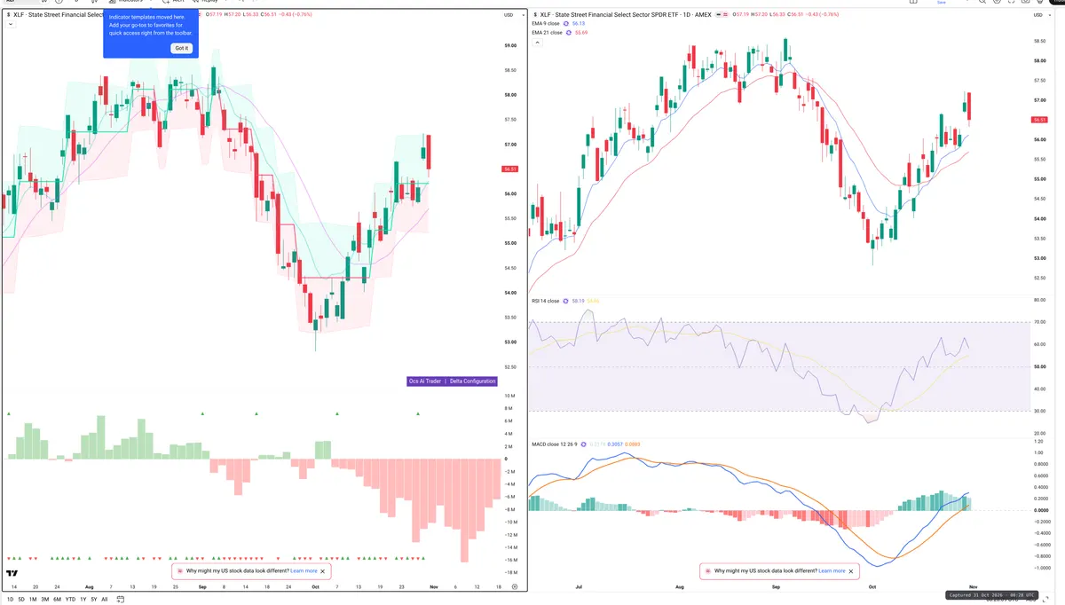Click the right chart's XLF symbol title
The image size is (1065, 605).
(625, 15)
